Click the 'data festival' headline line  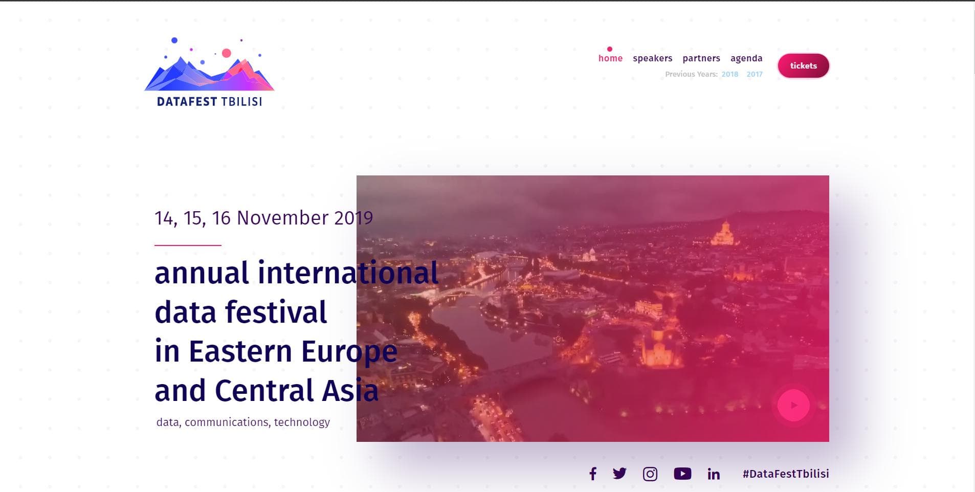pos(240,312)
